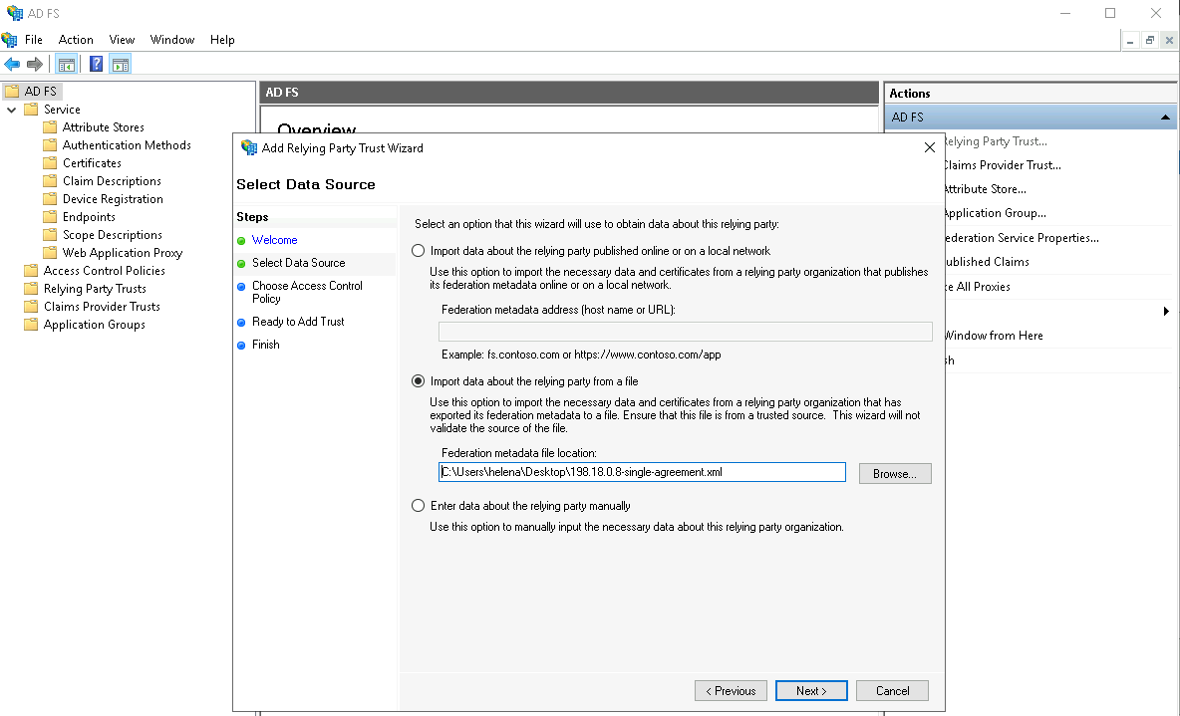Open the Action menu
This screenshot has height=716, width=1180.
click(x=76, y=40)
